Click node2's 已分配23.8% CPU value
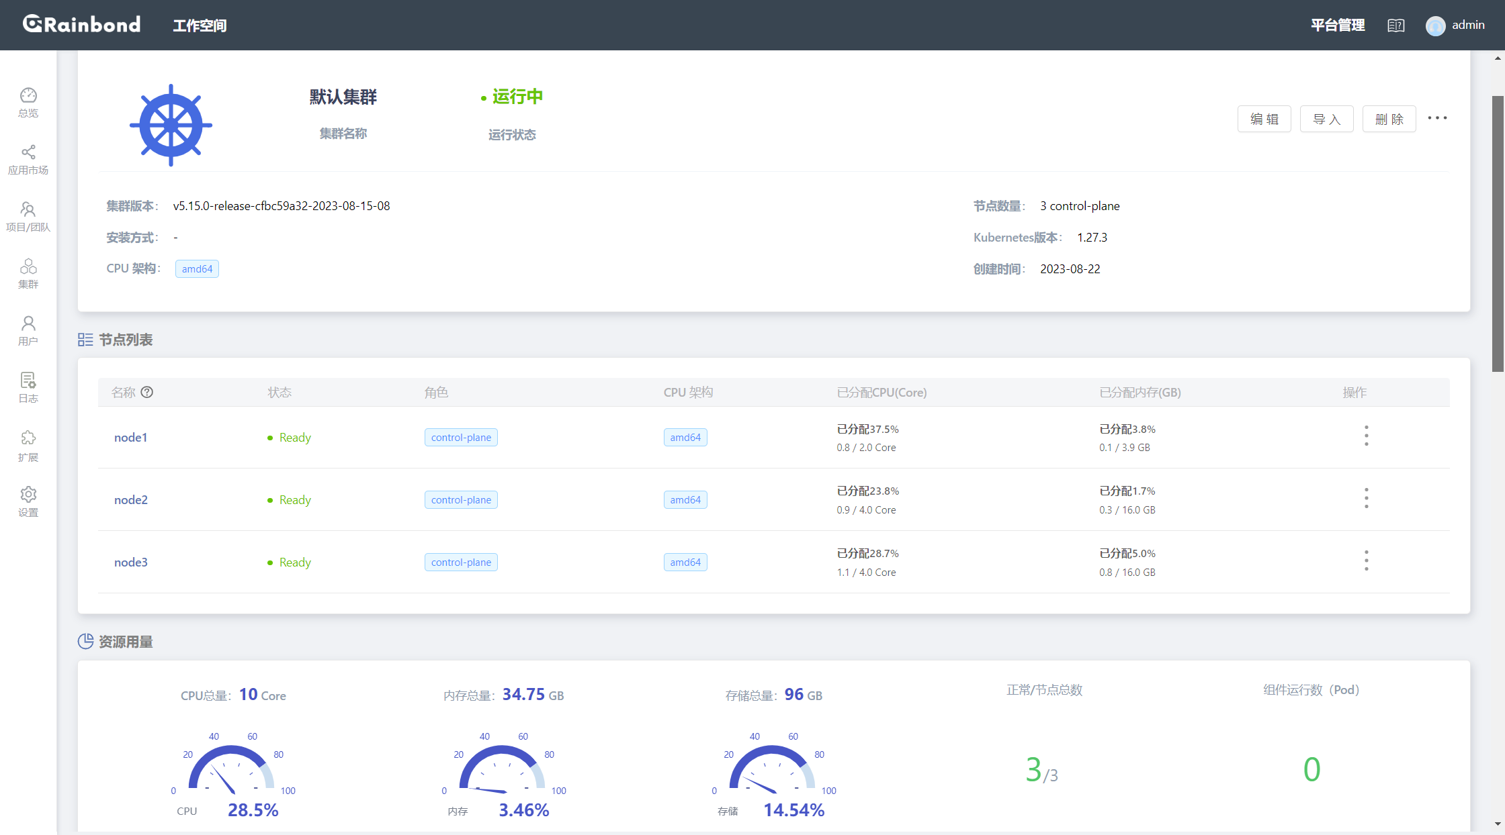The height and width of the screenshot is (835, 1505). (867, 491)
